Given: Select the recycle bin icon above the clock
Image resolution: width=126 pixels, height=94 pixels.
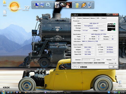Looking at the screenshot, I should tap(120, 83).
